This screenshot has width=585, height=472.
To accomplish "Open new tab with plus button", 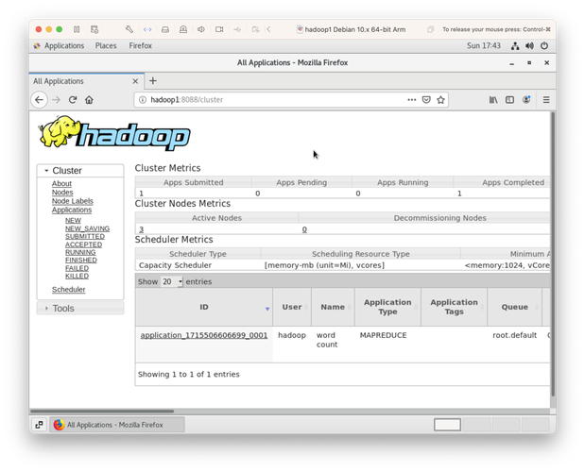I will 153,81.
